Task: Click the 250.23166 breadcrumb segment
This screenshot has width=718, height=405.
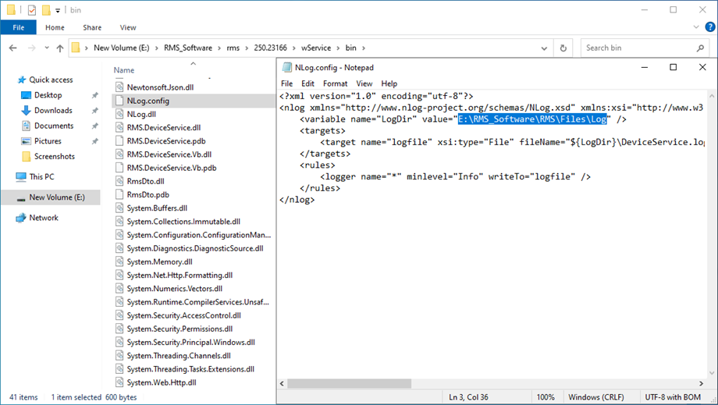Action: (x=270, y=48)
